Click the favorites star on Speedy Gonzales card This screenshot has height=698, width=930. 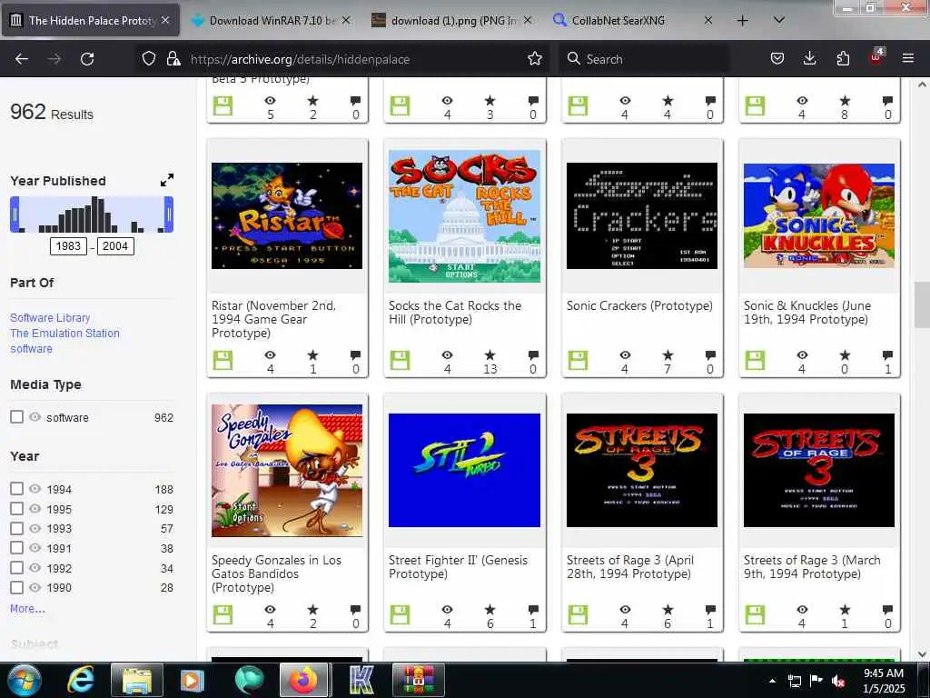[x=312, y=610]
